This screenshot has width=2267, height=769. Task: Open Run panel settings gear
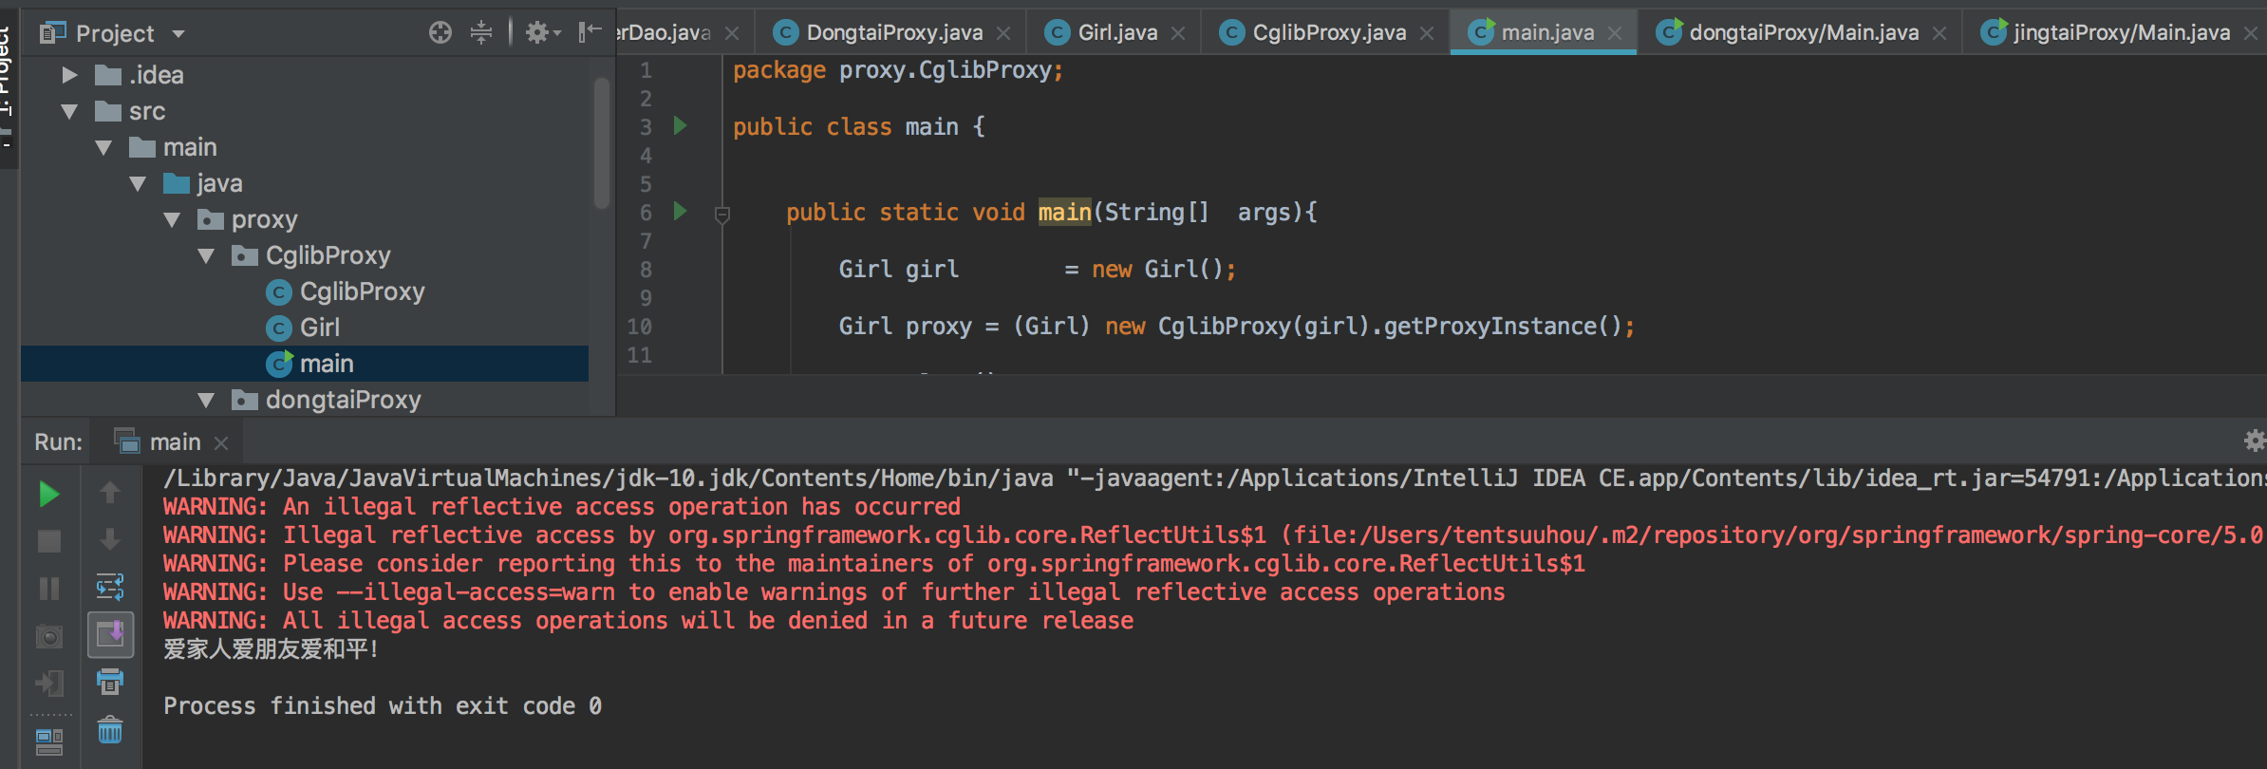(x=2255, y=441)
